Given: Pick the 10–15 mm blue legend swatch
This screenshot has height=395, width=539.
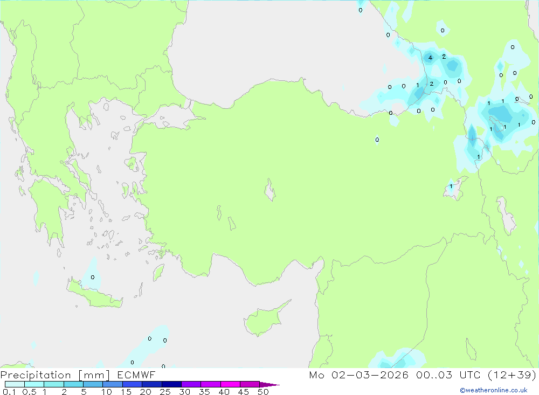Looking at the screenshot, I should [113, 384].
